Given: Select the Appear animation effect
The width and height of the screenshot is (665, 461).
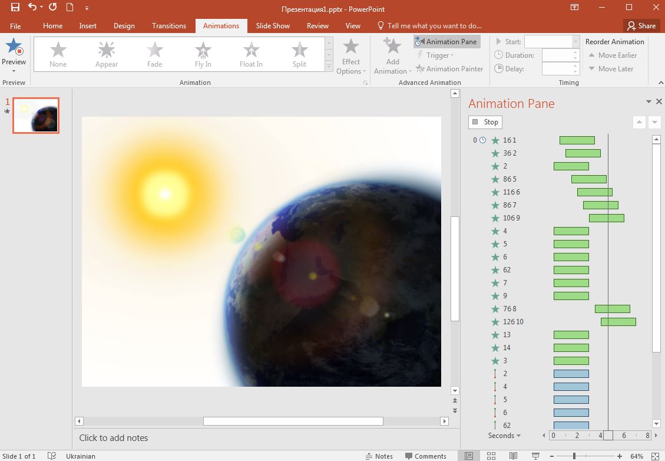Looking at the screenshot, I should (106, 53).
